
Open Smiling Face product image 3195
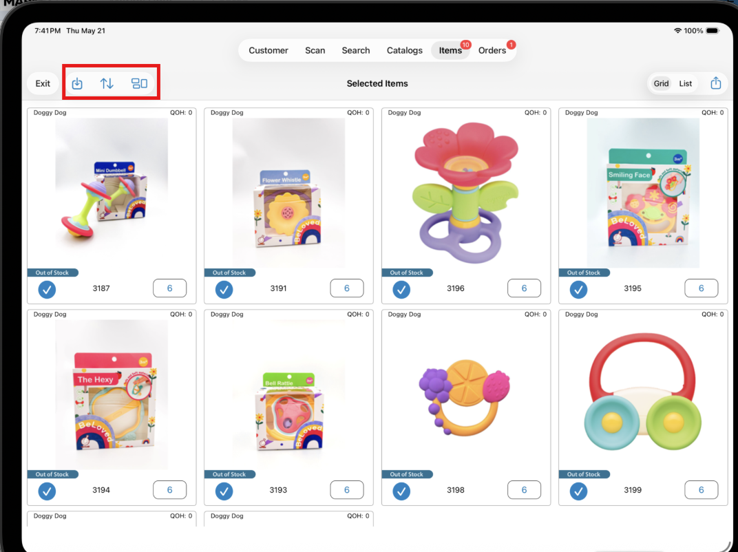tap(643, 193)
